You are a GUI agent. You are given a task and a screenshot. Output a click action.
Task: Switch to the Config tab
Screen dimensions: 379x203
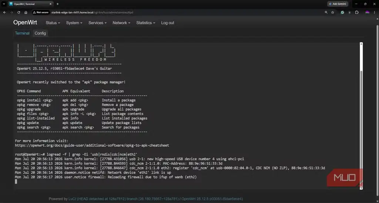(x=40, y=33)
